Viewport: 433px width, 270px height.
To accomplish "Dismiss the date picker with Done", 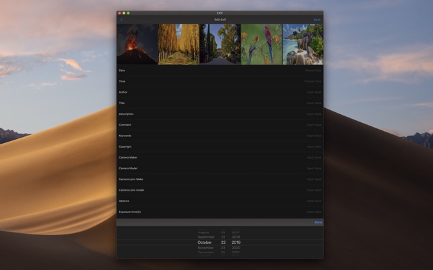I will pyautogui.click(x=318, y=222).
